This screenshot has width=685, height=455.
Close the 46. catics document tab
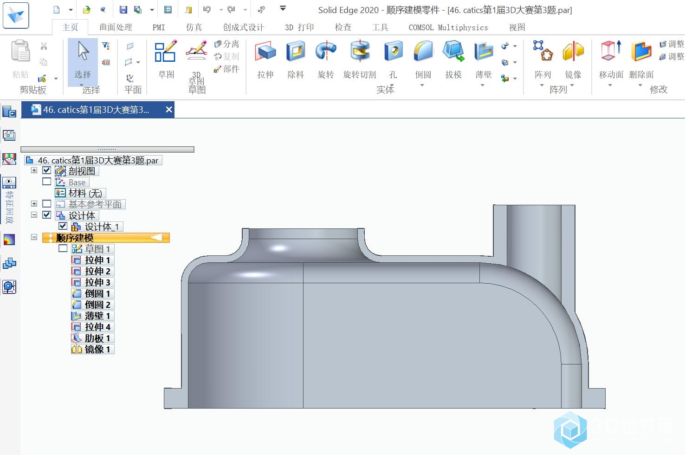169,110
